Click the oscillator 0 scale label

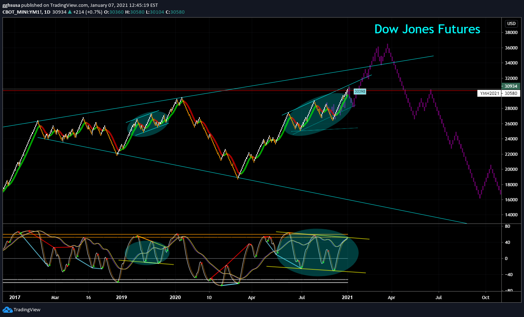(506, 259)
